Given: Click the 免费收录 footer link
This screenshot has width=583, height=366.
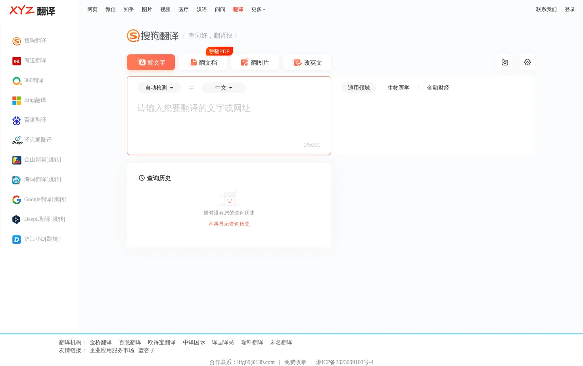Looking at the screenshot, I should click(295, 362).
